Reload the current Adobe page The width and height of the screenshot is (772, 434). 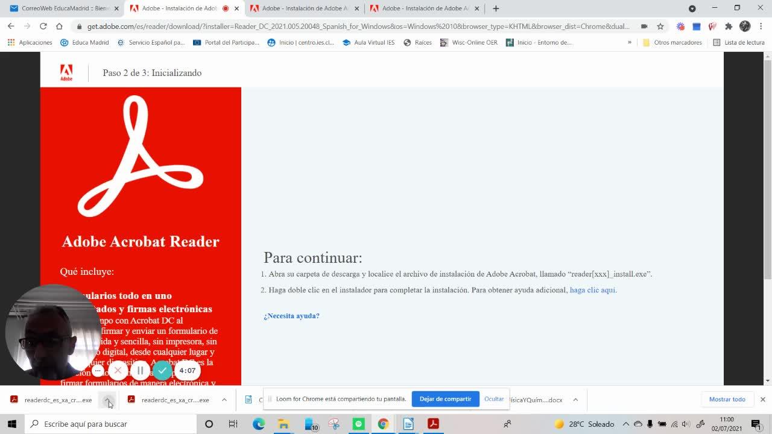43,26
